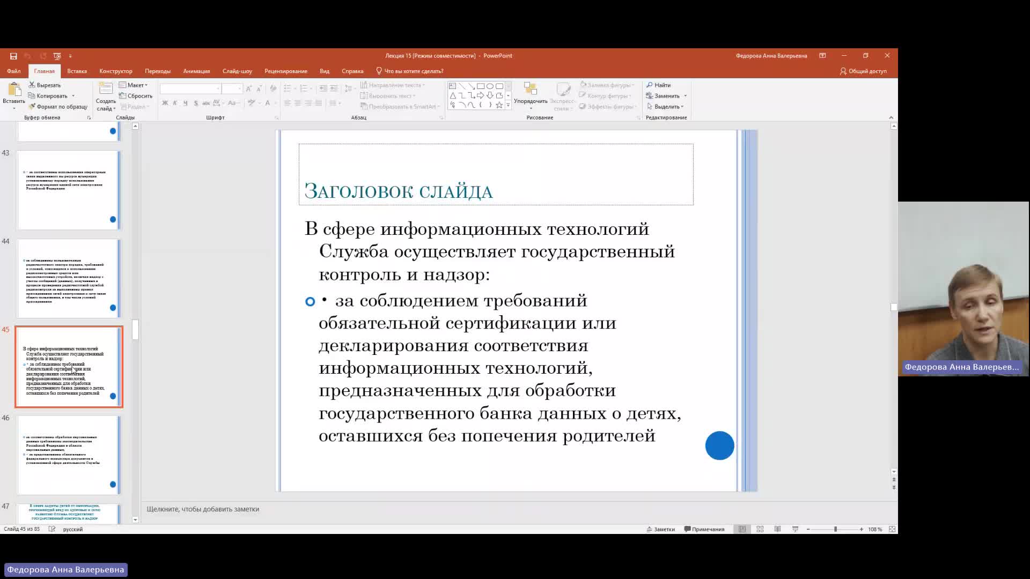Open Примечания comments pane in status bar
This screenshot has width=1030, height=579.
point(704,529)
